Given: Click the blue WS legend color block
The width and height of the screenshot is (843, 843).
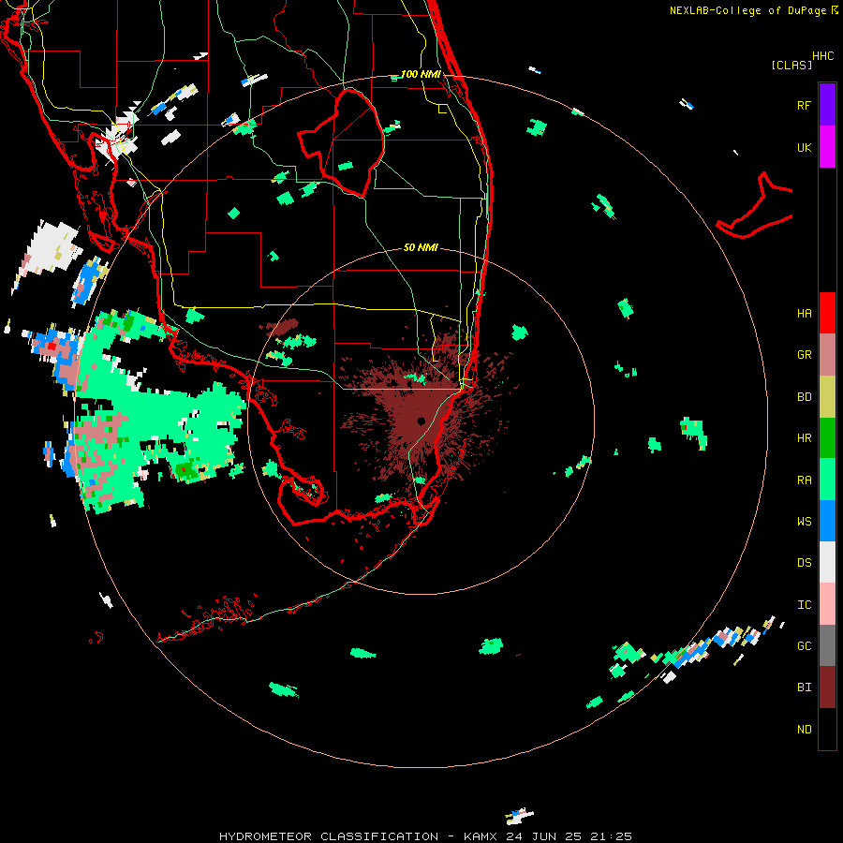Looking at the screenshot, I should pyautogui.click(x=827, y=521).
